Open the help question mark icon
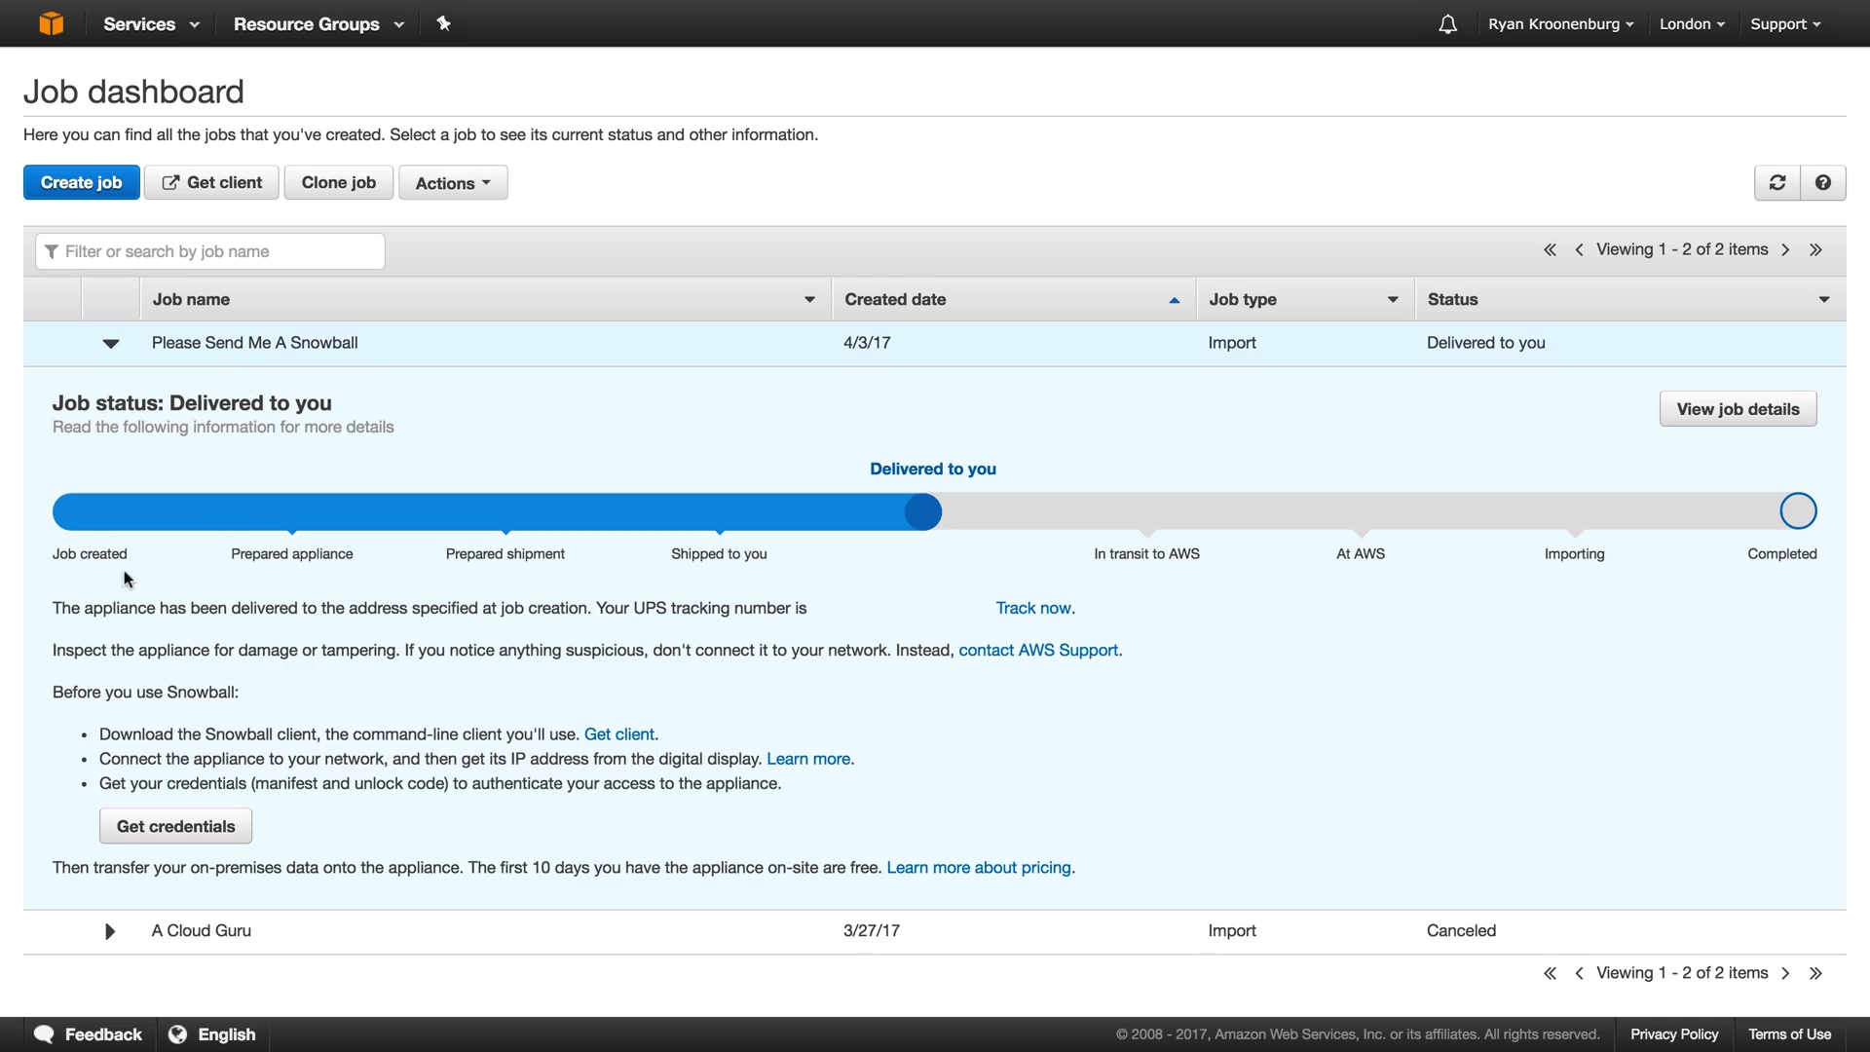The height and width of the screenshot is (1052, 1870). [1823, 183]
